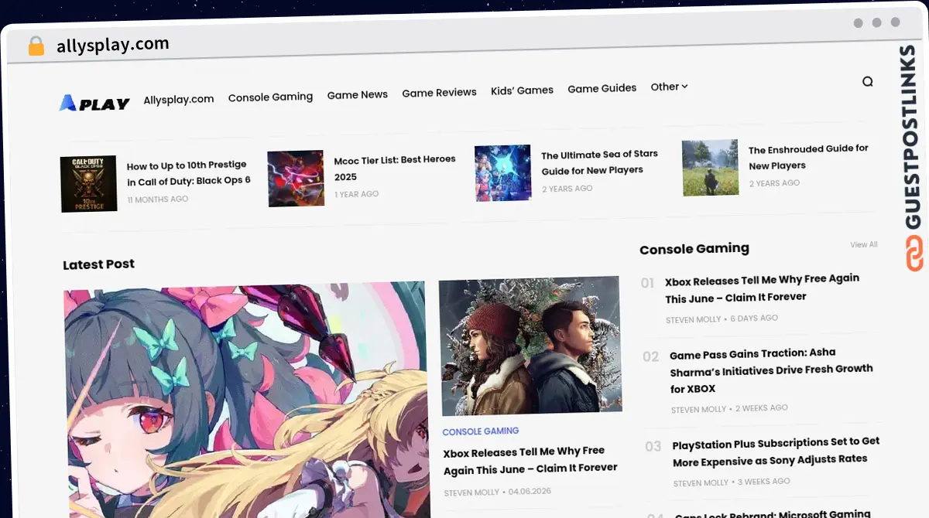Open PlayStation Plus Subscriptions article
The image size is (929, 518).
776,452
